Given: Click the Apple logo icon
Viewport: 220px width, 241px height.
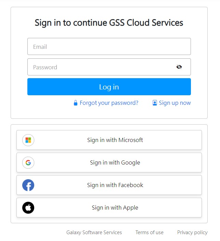Looking at the screenshot, I should (28, 208).
